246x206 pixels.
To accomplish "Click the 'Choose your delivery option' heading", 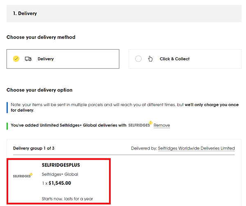I will click(x=39, y=90).
